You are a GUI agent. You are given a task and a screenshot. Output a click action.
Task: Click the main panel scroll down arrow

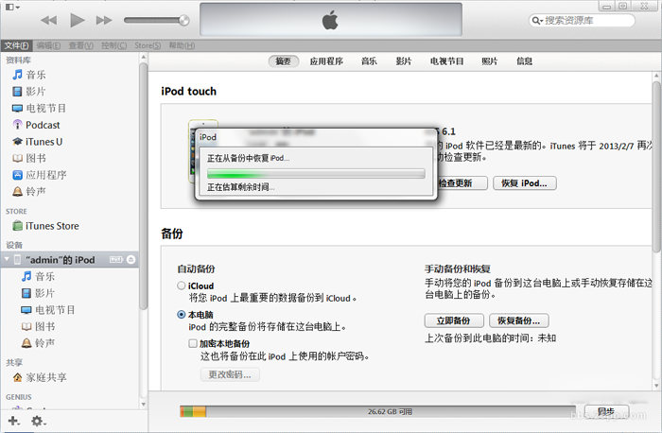656,386
